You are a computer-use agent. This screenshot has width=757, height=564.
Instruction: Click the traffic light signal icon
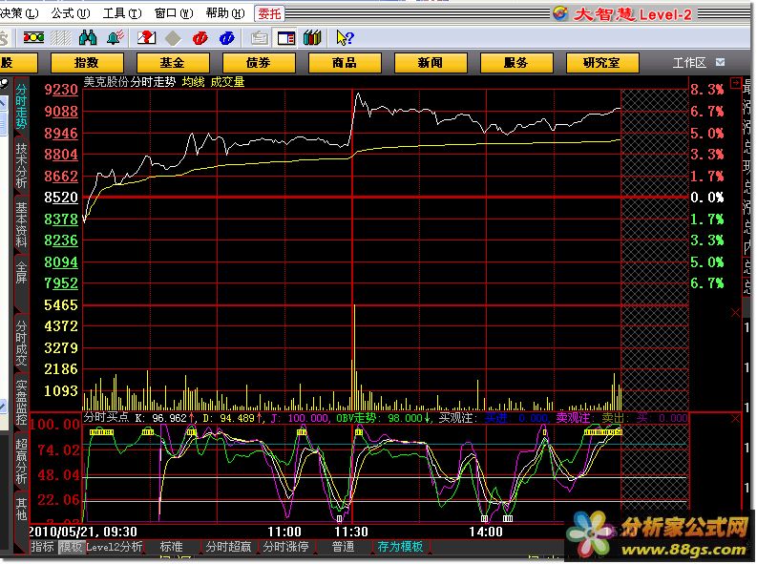pos(33,38)
